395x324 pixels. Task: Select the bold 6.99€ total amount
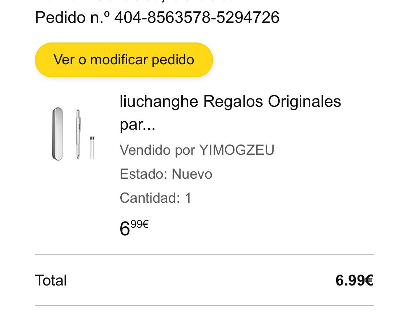click(x=354, y=280)
